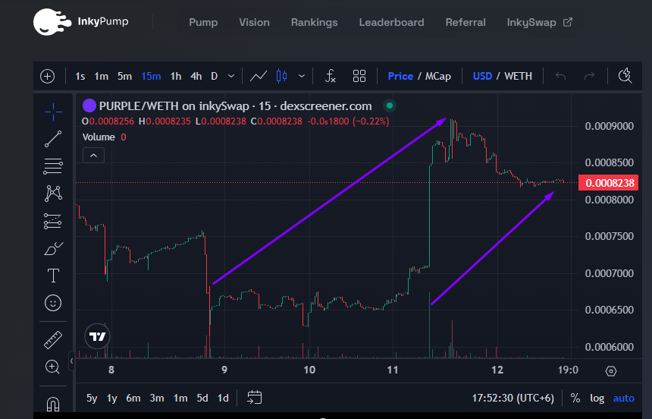Image resolution: width=652 pixels, height=419 pixels.
Task: Select the 1m timeframe in top toolbar
Action: (x=101, y=76)
